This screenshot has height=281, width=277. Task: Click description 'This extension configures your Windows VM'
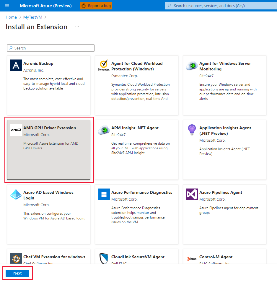click(54, 216)
